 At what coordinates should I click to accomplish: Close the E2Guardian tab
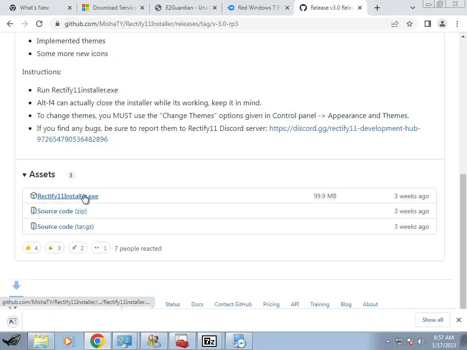point(215,8)
